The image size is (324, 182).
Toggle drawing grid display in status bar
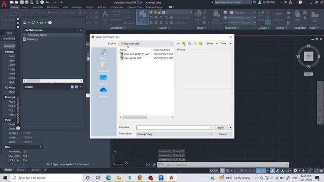(x=222, y=170)
